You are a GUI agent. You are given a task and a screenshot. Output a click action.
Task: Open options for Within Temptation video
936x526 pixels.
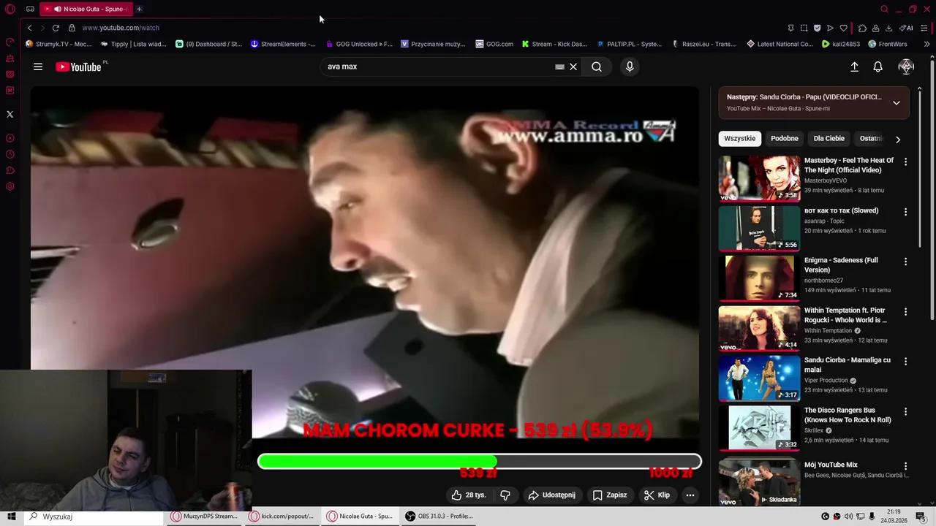905,312
